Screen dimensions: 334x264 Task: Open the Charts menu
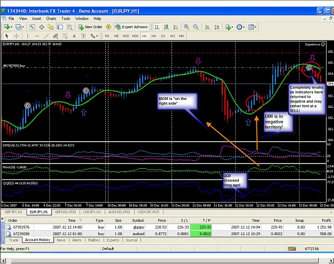coord(51,19)
